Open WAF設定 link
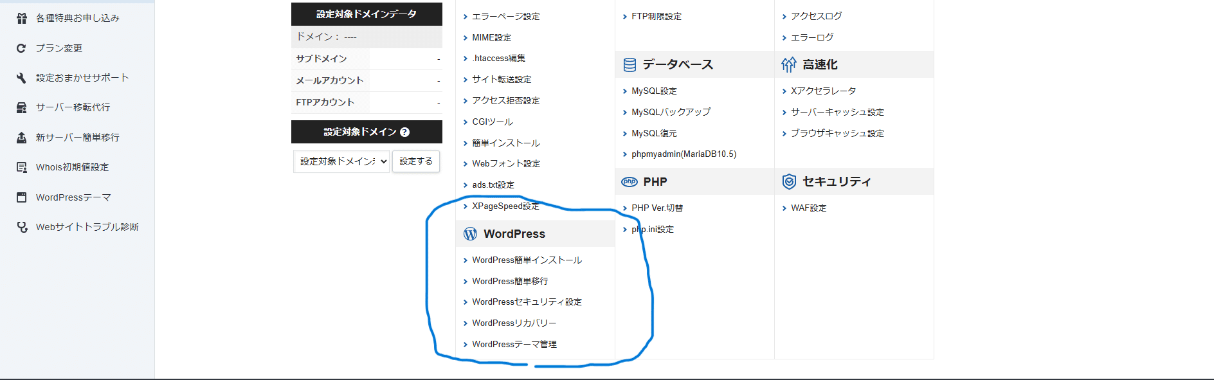 pos(809,208)
